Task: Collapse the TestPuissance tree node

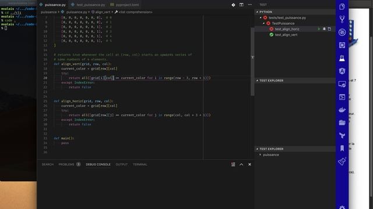Action: pyautogui.click(x=264, y=23)
